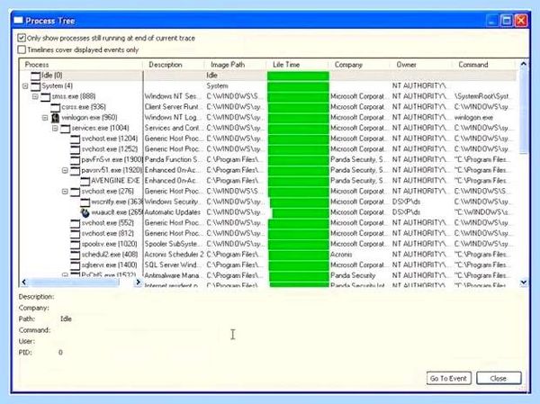Select the 'Automatic Updates' description cell
The height and width of the screenshot is (404, 540).
pos(173,212)
